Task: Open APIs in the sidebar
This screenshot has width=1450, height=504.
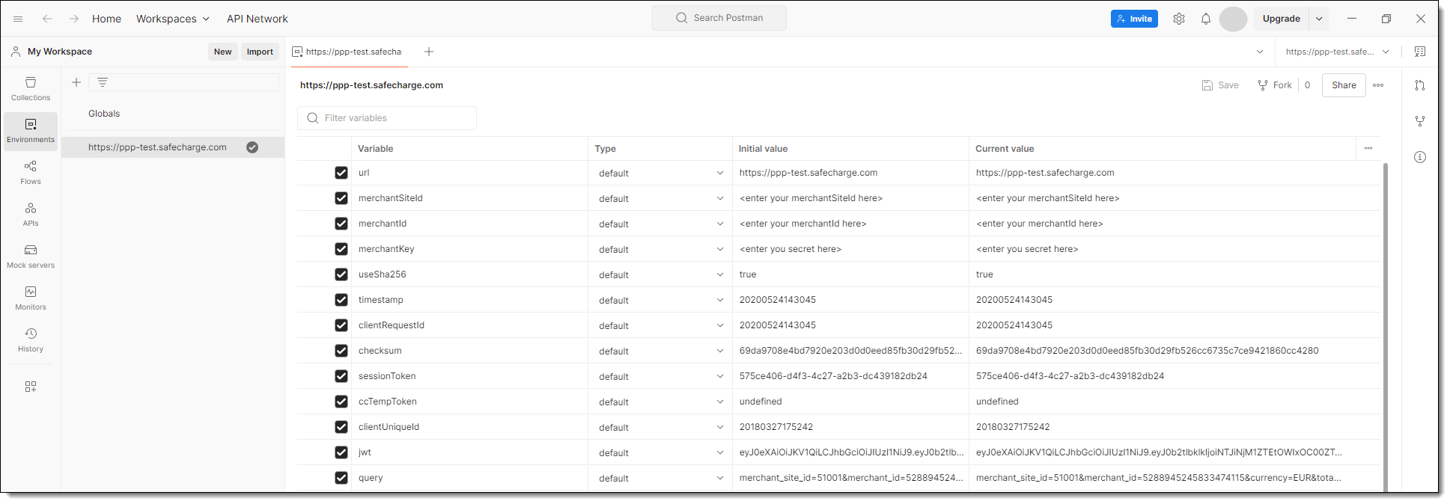Action: click(31, 214)
